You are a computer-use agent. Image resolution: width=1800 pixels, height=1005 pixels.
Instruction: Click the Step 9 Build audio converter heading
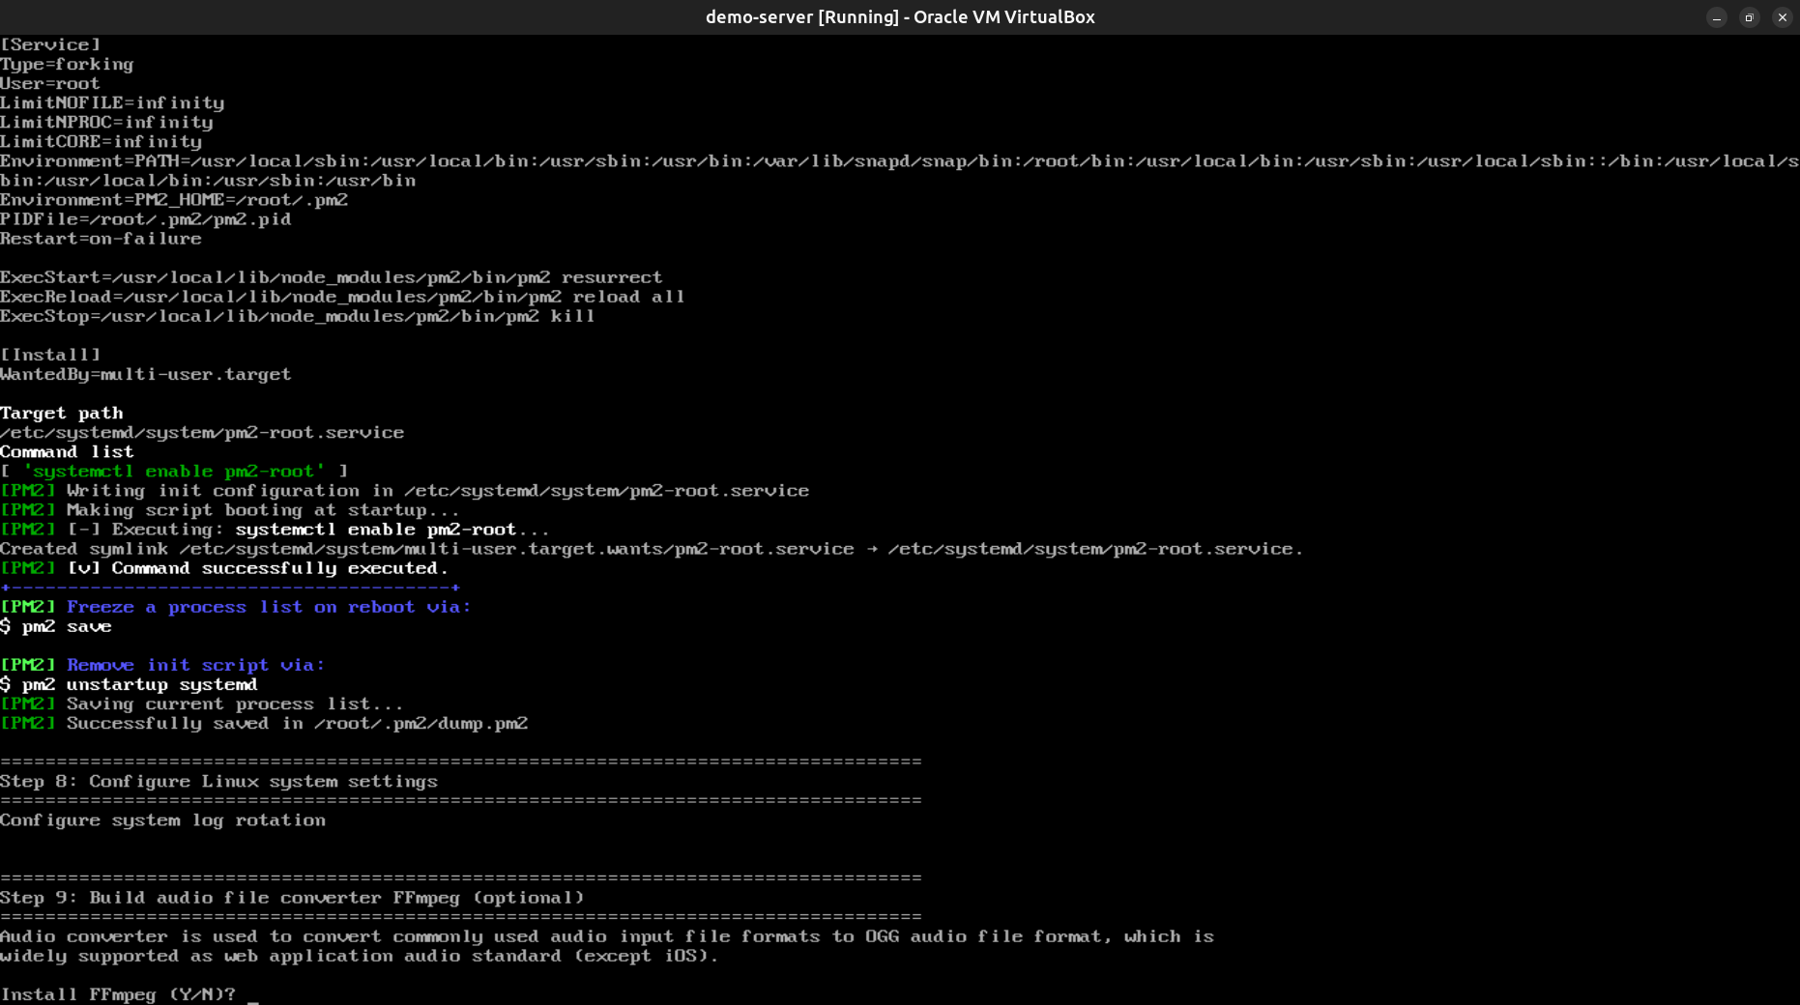(x=292, y=897)
